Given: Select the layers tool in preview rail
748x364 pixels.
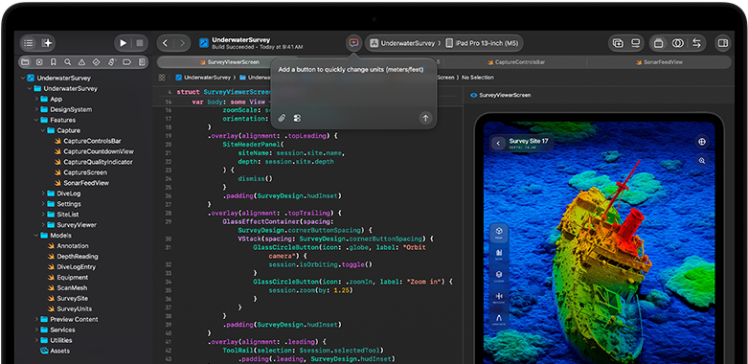Looking at the screenshot, I should click(x=499, y=277).
